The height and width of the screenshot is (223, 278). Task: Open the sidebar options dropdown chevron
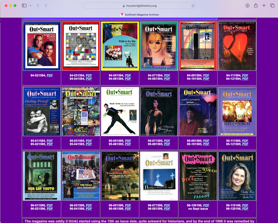click(x=30, y=6)
